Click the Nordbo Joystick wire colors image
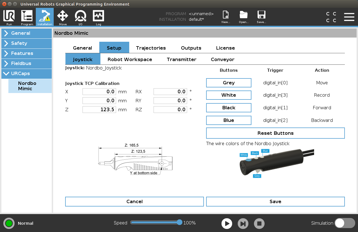This screenshot has width=358, height=232. [277, 163]
